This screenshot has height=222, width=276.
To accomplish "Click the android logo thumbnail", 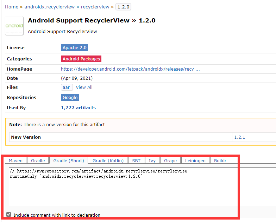I will point(14,26).
